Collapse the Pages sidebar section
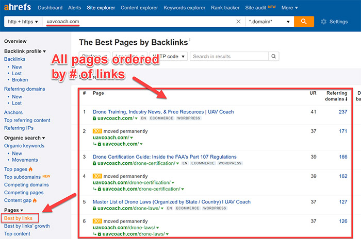 13,210
